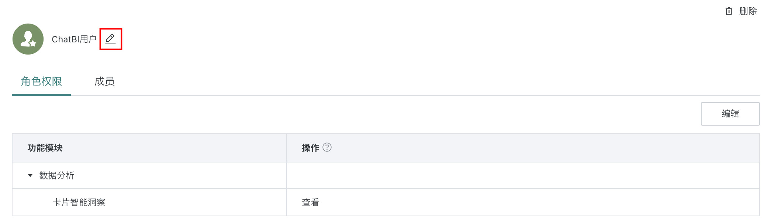Click the ChatBI用户 role name
Viewport: 771px width, 224px height.
[74, 39]
